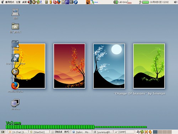Click the GNOME foot logo icon

[x=2, y=2]
